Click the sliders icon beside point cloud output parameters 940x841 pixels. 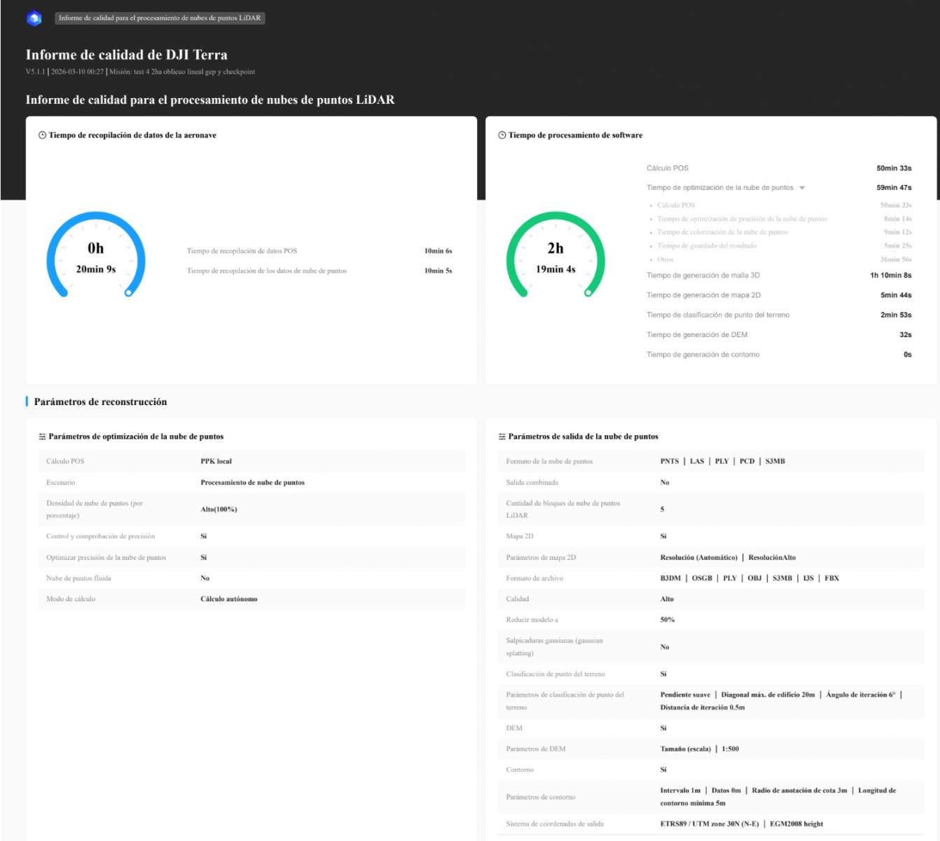(x=502, y=437)
